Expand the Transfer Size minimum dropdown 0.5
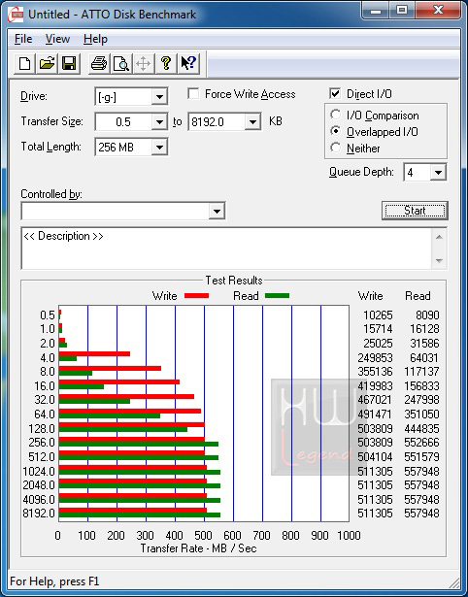468x597 pixels. point(159,122)
